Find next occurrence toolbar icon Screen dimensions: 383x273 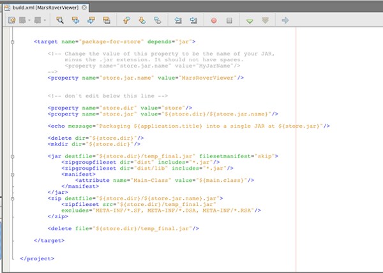(x=91, y=20)
